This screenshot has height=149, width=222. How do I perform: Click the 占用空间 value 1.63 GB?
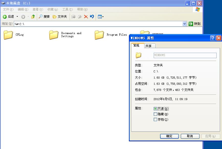[x=159, y=84]
